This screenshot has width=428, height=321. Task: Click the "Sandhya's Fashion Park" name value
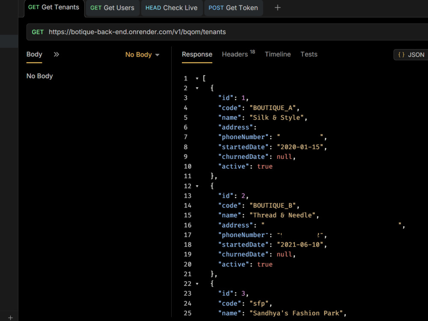(296, 313)
